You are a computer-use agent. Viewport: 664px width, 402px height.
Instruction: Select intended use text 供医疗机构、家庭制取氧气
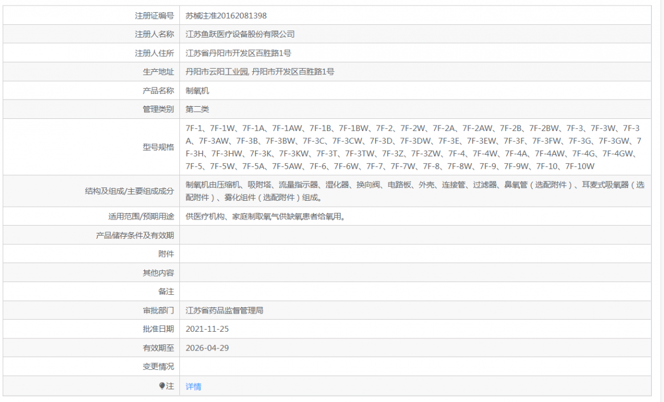click(266, 217)
